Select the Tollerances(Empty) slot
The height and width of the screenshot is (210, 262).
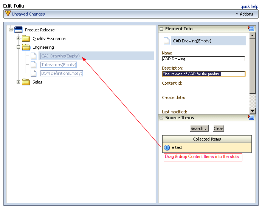point(59,64)
